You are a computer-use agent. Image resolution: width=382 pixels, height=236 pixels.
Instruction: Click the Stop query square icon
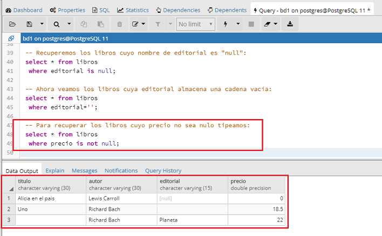[251, 24]
